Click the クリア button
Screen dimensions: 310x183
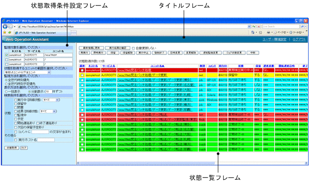[x=24, y=148]
